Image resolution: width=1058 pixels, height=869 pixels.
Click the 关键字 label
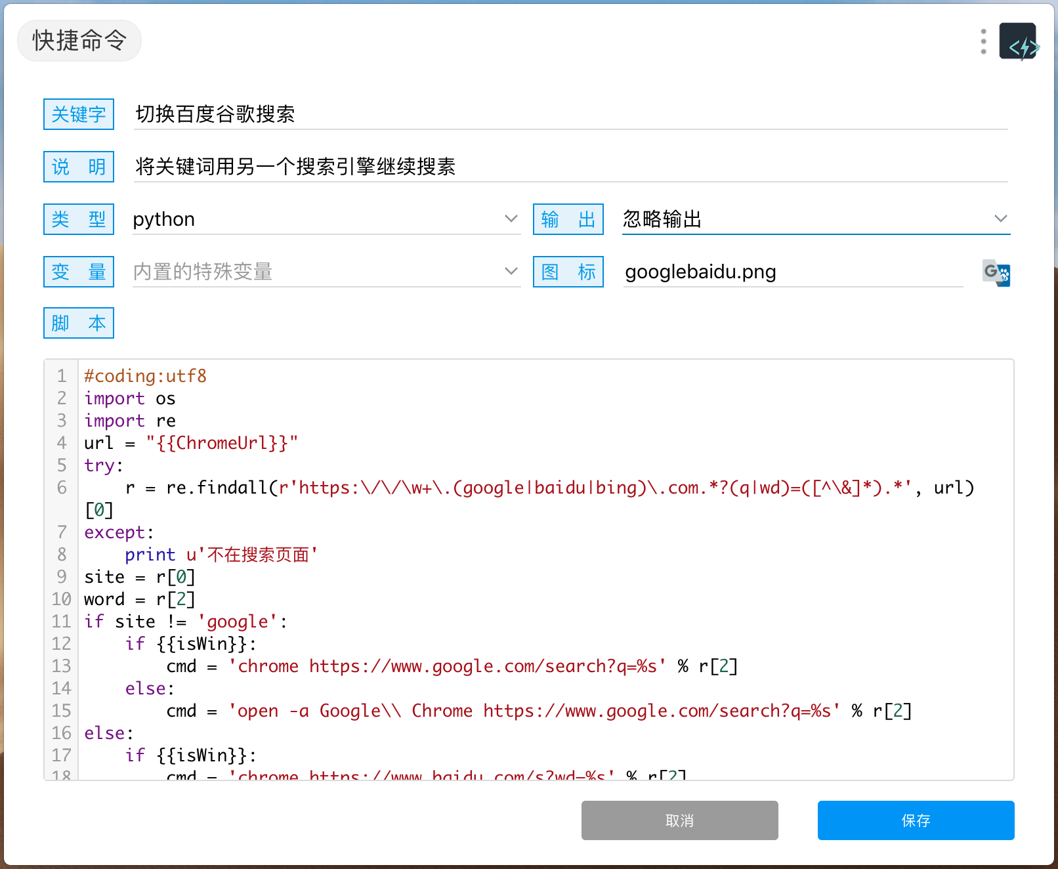pos(79,114)
